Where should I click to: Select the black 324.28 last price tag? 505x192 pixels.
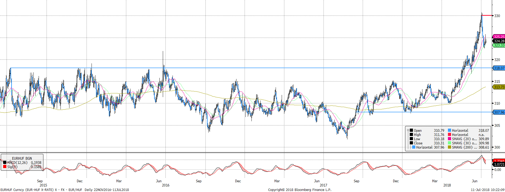coord(499,41)
